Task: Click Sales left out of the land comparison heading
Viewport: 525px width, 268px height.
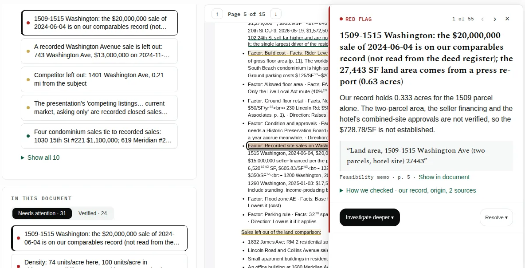Action: pyautogui.click(x=281, y=232)
